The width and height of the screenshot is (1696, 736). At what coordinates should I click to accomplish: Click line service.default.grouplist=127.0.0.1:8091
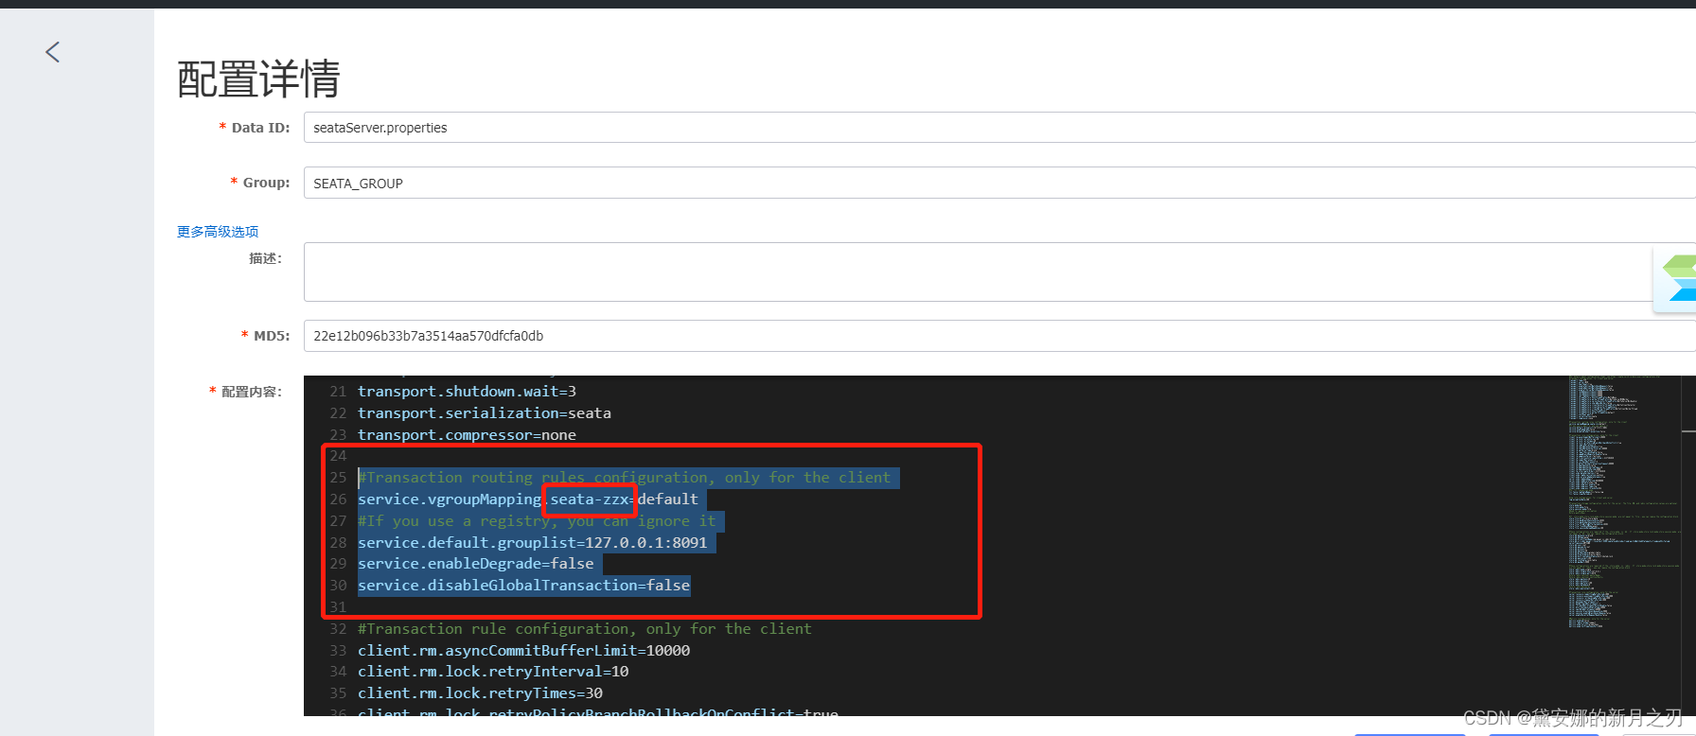pyautogui.click(x=533, y=543)
